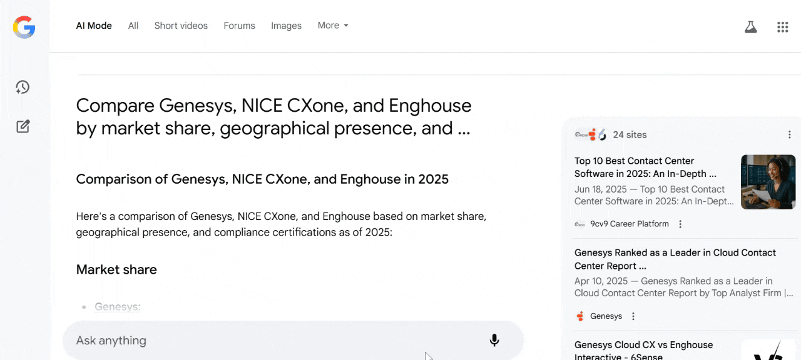Click the 9cv9 Career Platform favicon
This screenshot has height=360, width=801.
click(x=580, y=224)
